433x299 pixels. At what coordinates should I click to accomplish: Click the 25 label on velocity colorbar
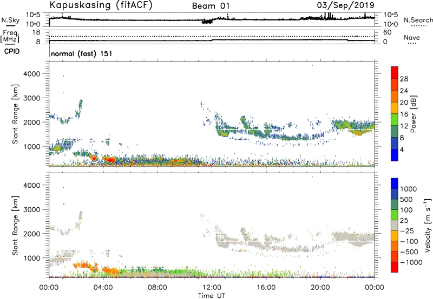coord(404,221)
